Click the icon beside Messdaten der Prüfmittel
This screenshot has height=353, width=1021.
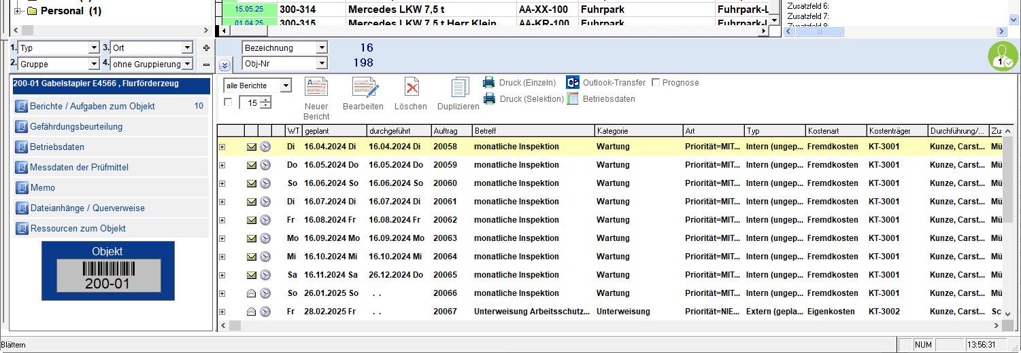pyautogui.click(x=22, y=168)
